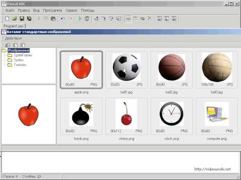Click rightmost page icon in catalog toolbar
The height and width of the screenshot is (180, 241).
pyautogui.click(x=23, y=45)
